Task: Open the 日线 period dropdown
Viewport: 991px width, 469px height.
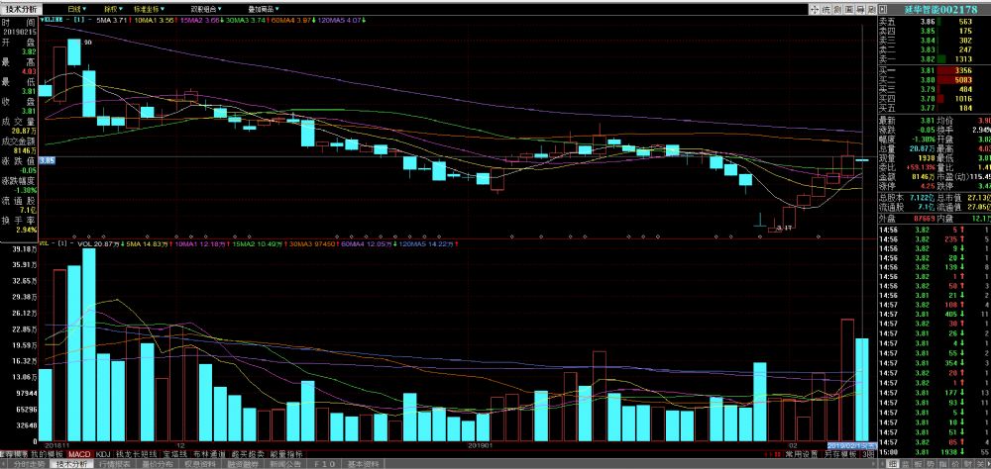Action: [x=76, y=7]
